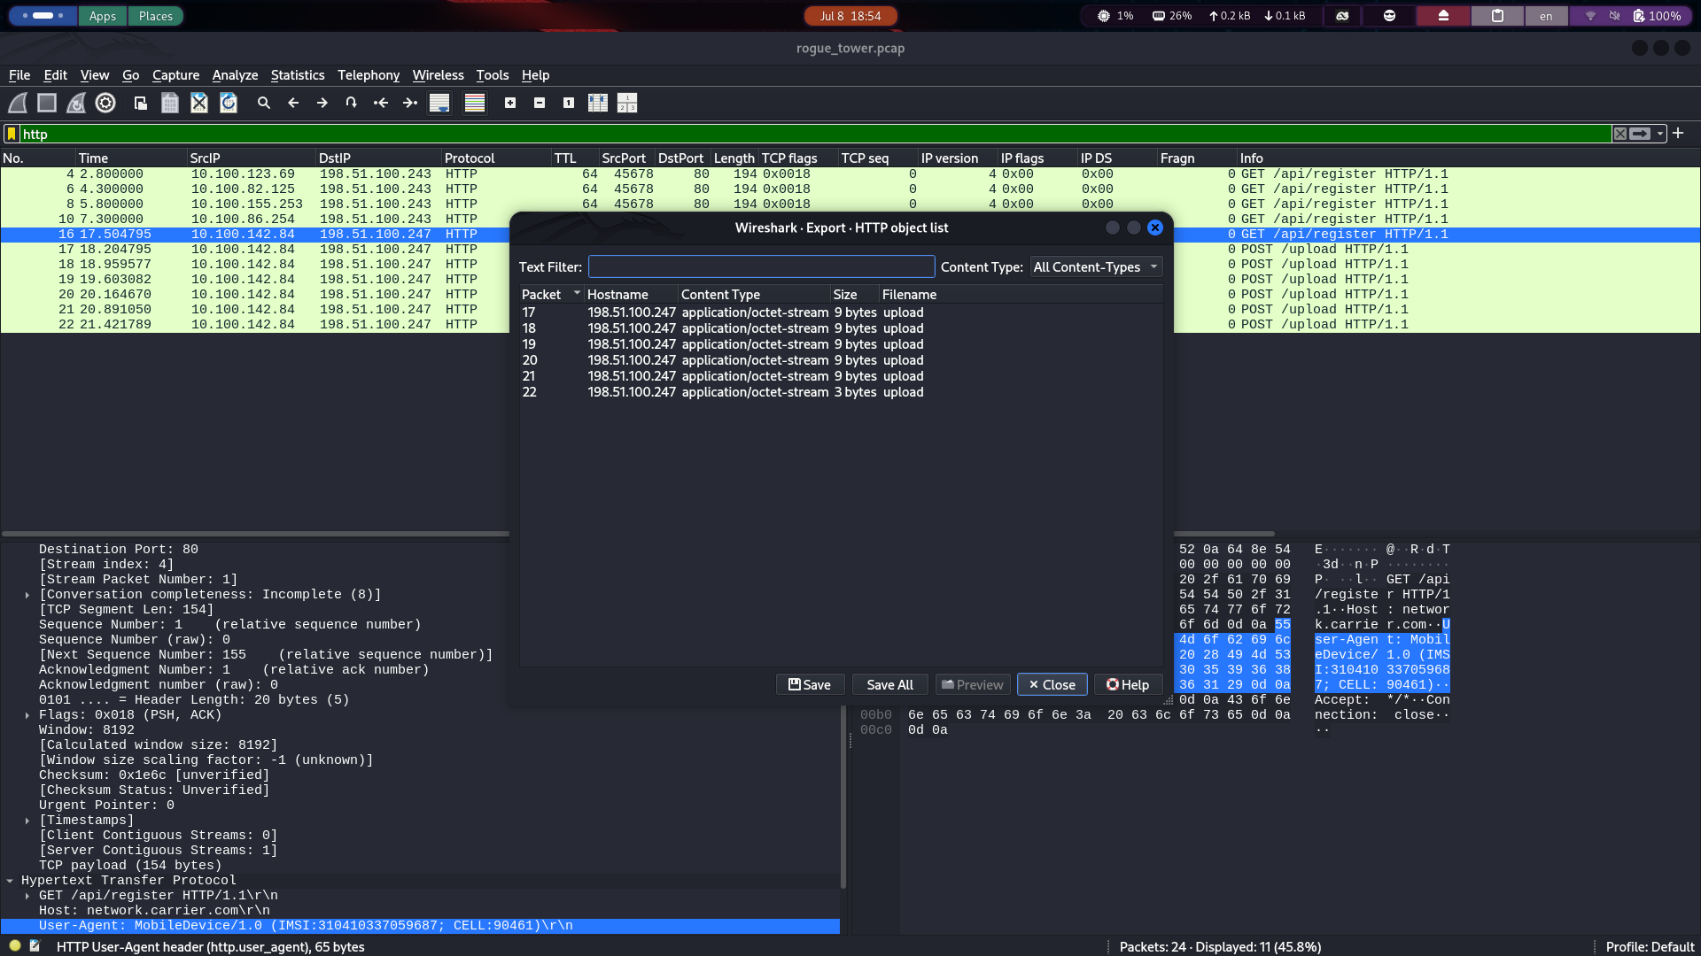Toggle auto-scroll during live capture icon
1701x956 pixels.
click(439, 103)
